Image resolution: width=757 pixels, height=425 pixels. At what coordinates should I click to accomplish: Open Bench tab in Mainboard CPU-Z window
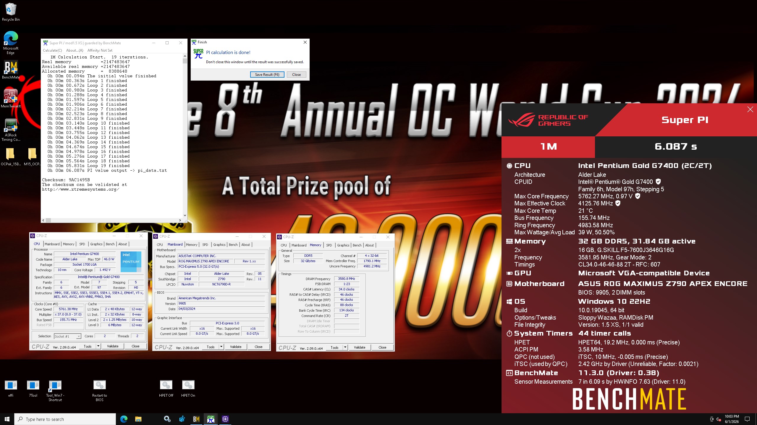click(233, 245)
